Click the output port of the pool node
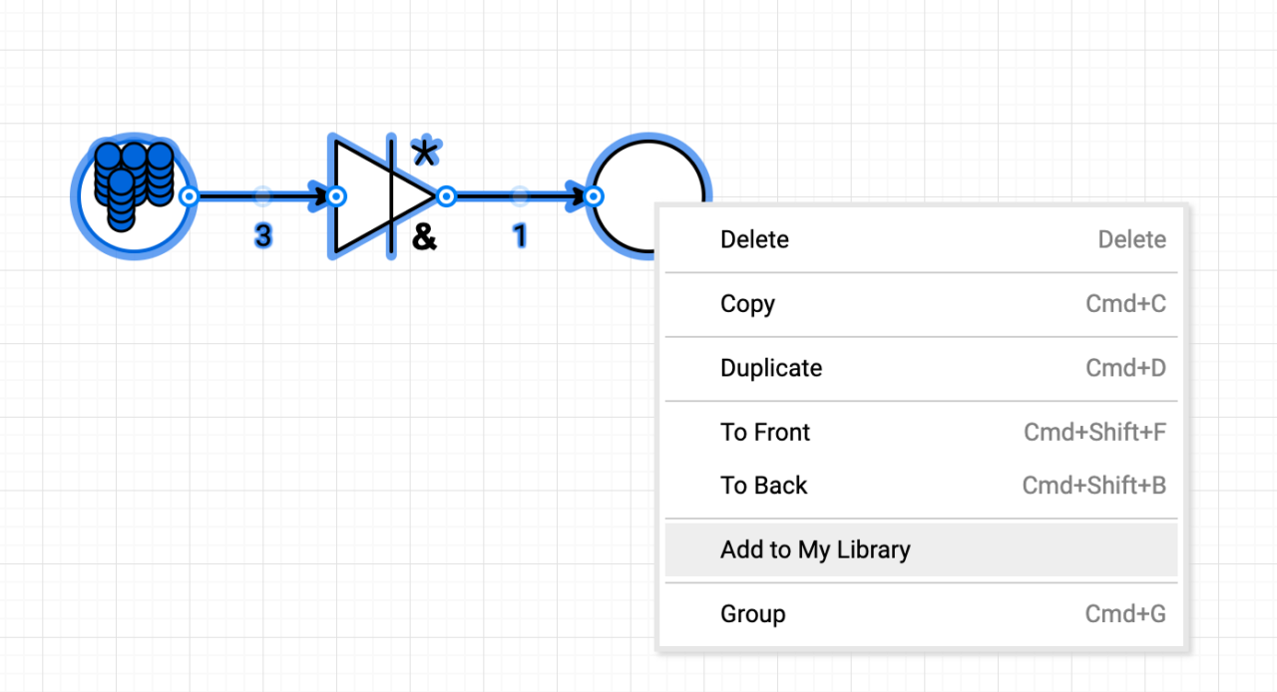This screenshot has height=692, width=1277. click(x=187, y=196)
